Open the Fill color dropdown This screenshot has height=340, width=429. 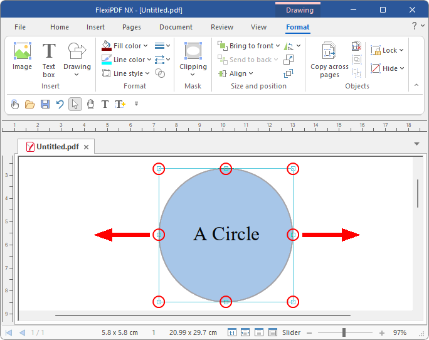(x=146, y=46)
